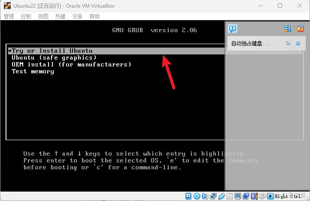Maximize the VirtualBox VM window
Image resolution: width=310 pixels, height=201 pixels.
(x=280, y=6)
